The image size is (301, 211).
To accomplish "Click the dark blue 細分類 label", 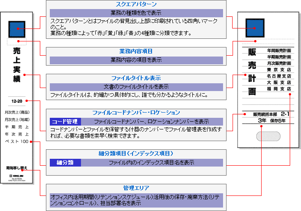I will (65, 163).
